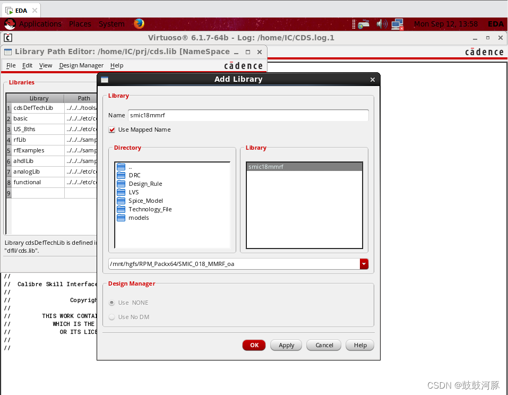Launch Firefox from the top panel

pyautogui.click(x=138, y=24)
